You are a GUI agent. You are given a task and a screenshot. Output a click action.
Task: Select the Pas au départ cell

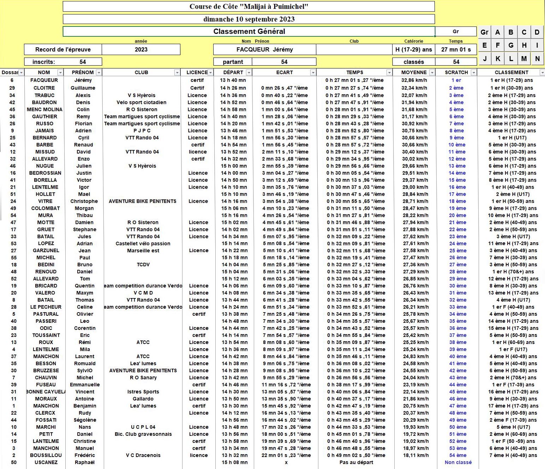coord(356,462)
